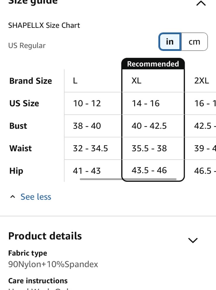Click the XL hip 43.5 - 46 cell
Screen dimensions: 216x290
[x=153, y=170]
